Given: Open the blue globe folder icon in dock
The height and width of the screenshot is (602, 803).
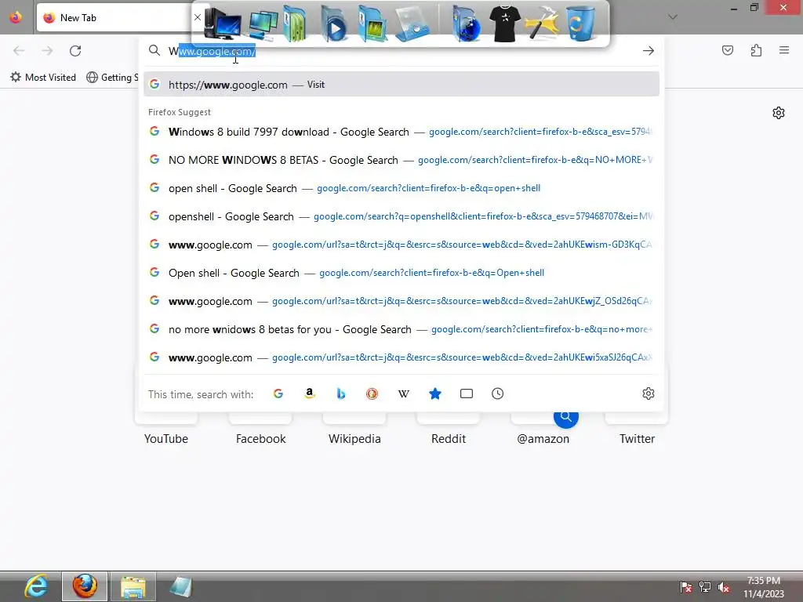Looking at the screenshot, I should (466, 23).
